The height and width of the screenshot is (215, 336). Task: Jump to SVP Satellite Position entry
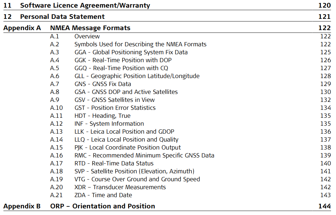(134, 171)
